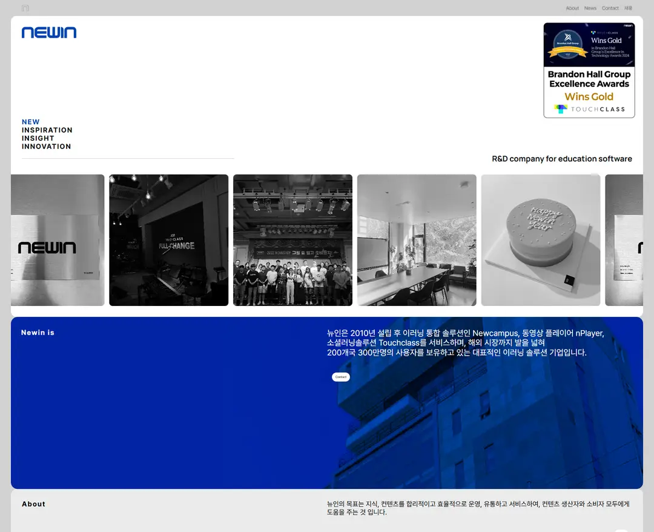Click the TouchClass logo in the award banner
This screenshot has width=654, height=532.
tap(589, 109)
